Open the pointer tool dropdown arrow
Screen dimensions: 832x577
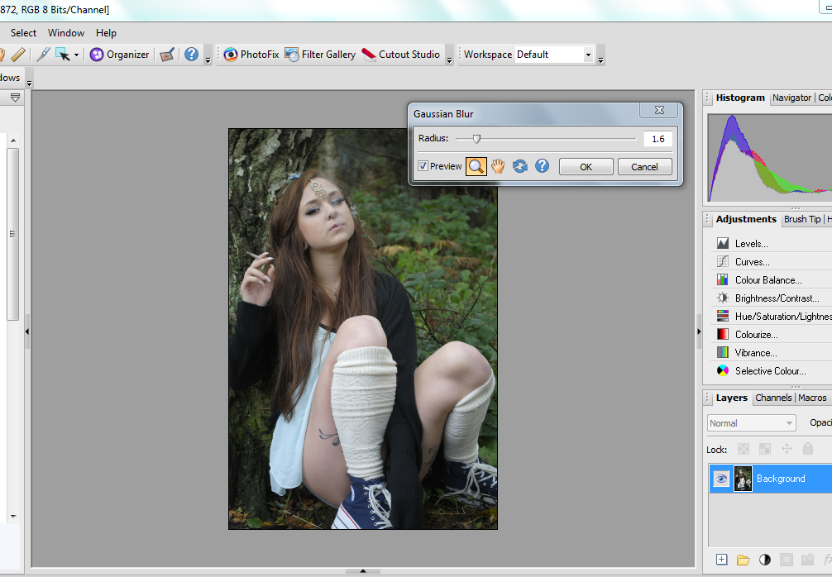[76, 55]
